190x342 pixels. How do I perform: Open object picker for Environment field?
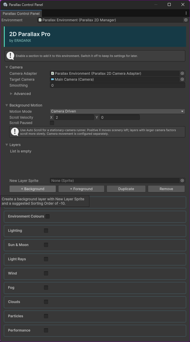click(x=186, y=20)
